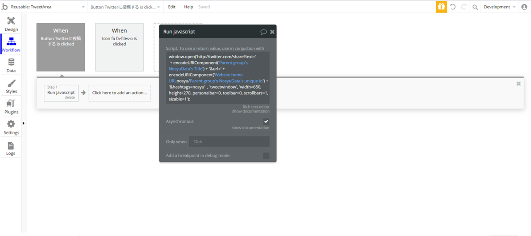Show documentation for Asynchronous
Image resolution: width=531 pixels, height=236 pixels.
click(250, 128)
